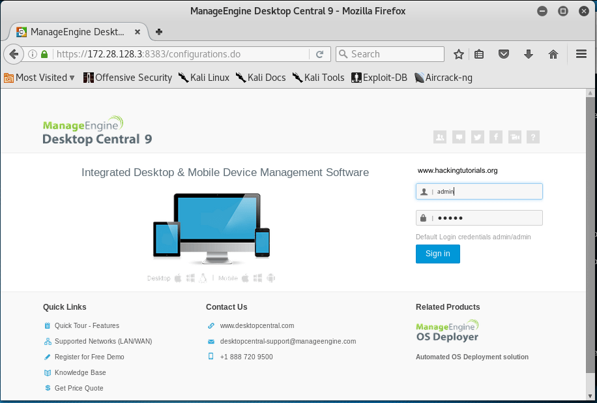Open the Kali Linux bookmark

click(204, 78)
